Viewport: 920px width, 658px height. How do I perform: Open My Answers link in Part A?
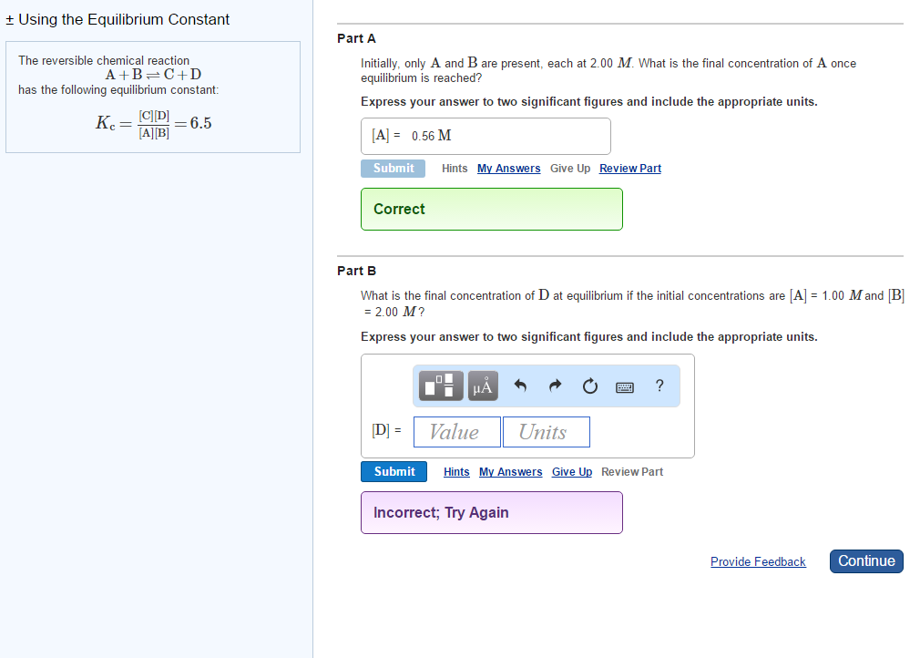[x=508, y=169]
